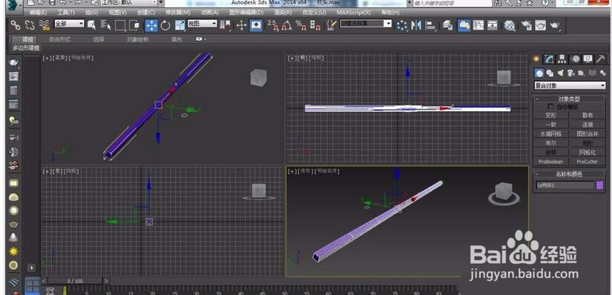Open the Rendered Frame Window

541,25
